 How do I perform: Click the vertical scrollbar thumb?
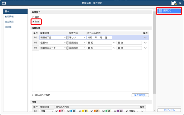(154, 53)
